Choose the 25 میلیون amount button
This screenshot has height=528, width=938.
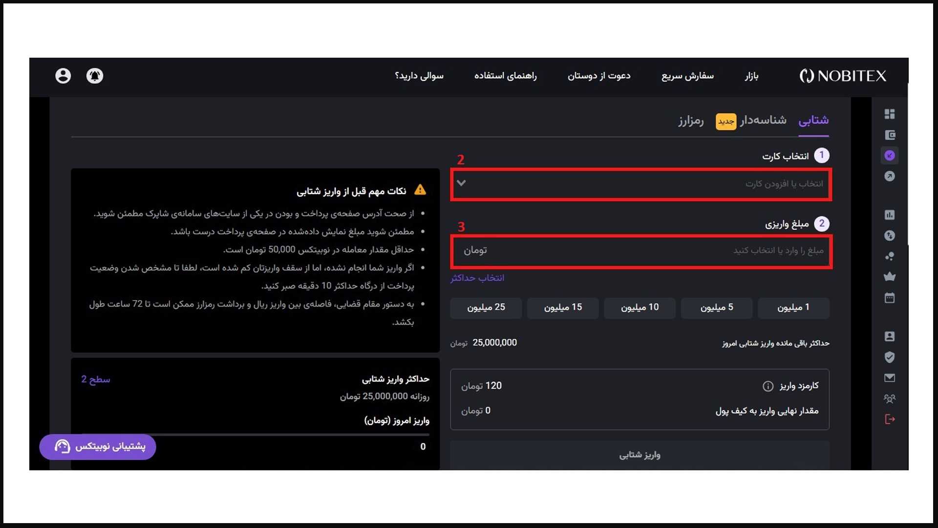(486, 308)
